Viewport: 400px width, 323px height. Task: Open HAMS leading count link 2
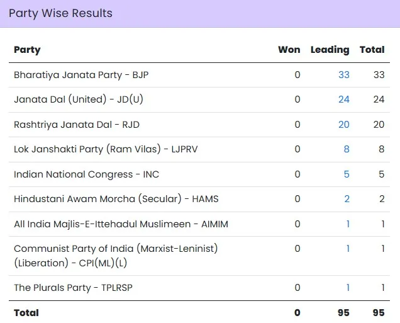(x=347, y=199)
